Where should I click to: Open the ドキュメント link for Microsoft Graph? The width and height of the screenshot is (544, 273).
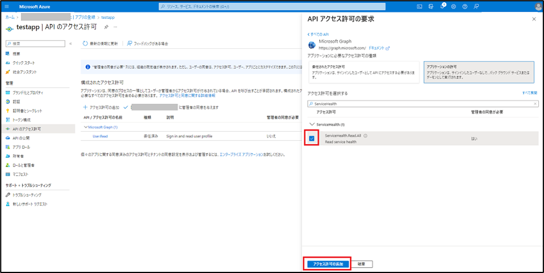[379, 48]
